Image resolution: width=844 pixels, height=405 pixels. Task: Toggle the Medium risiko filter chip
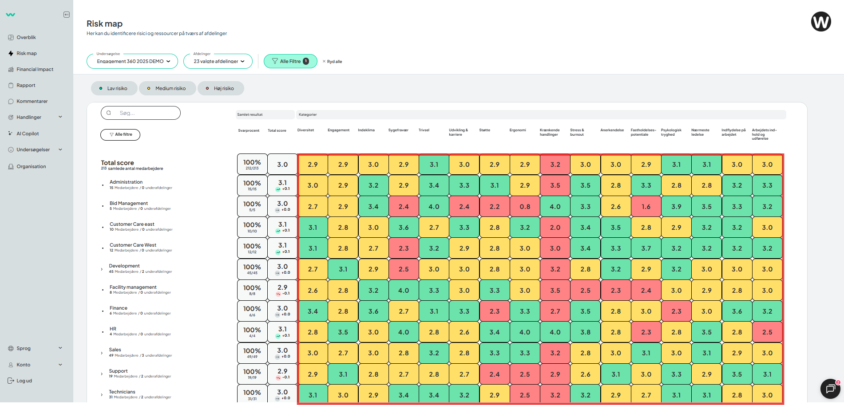[x=167, y=88]
